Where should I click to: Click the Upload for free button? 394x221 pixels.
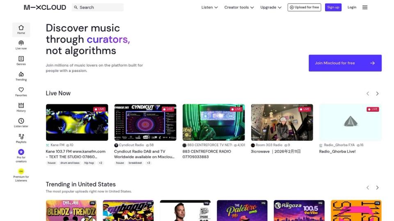(304, 7)
